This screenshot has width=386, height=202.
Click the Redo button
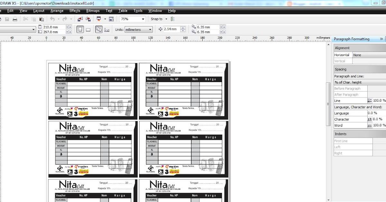pos(65,19)
